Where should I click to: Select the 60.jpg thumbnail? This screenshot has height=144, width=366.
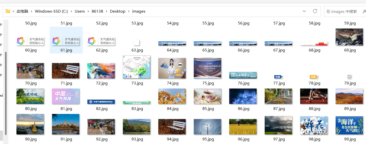coord(30,41)
